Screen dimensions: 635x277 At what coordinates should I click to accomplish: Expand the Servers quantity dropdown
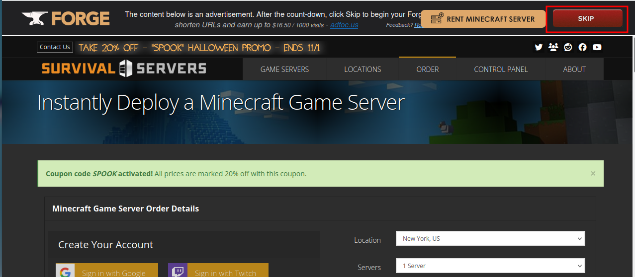pos(490,266)
